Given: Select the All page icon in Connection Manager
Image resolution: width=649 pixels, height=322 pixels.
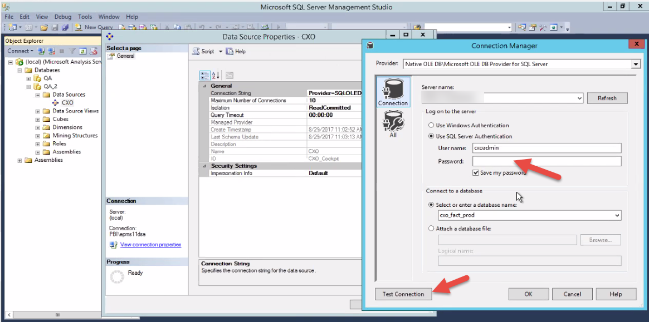Looking at the screenshot, I should click(393, 124).
